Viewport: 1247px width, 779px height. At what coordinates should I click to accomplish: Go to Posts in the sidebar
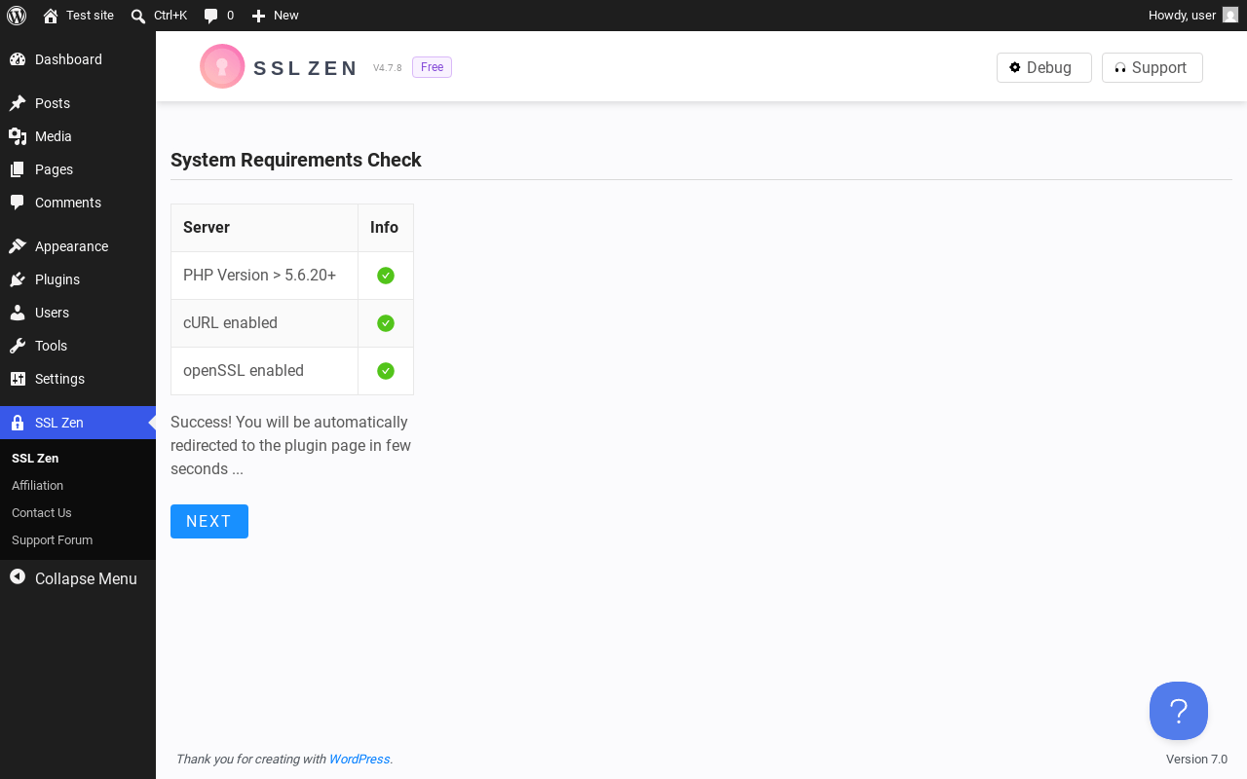click(x=78, y=103)
